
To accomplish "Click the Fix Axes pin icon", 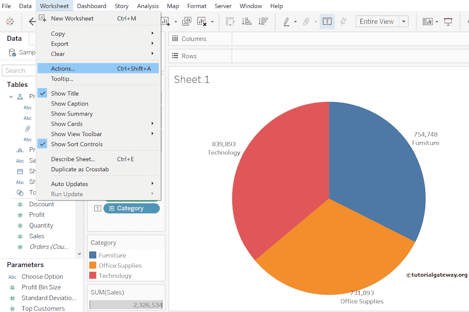I will [x=343, y=21].
